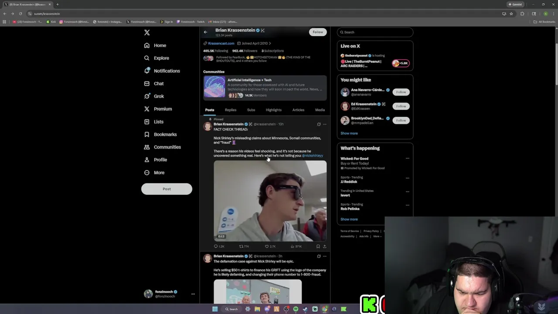The height and width of the screenshot is (314, 558).
Task: Click Show more under What's happening
Action: pyautogui.click(x=349, y=219)
